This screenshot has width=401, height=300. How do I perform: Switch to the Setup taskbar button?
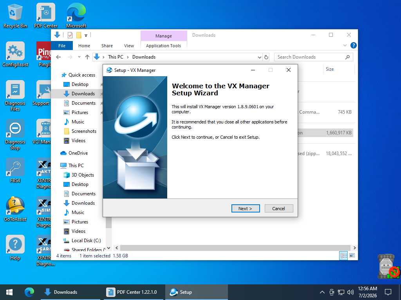[x=197, y=292]
